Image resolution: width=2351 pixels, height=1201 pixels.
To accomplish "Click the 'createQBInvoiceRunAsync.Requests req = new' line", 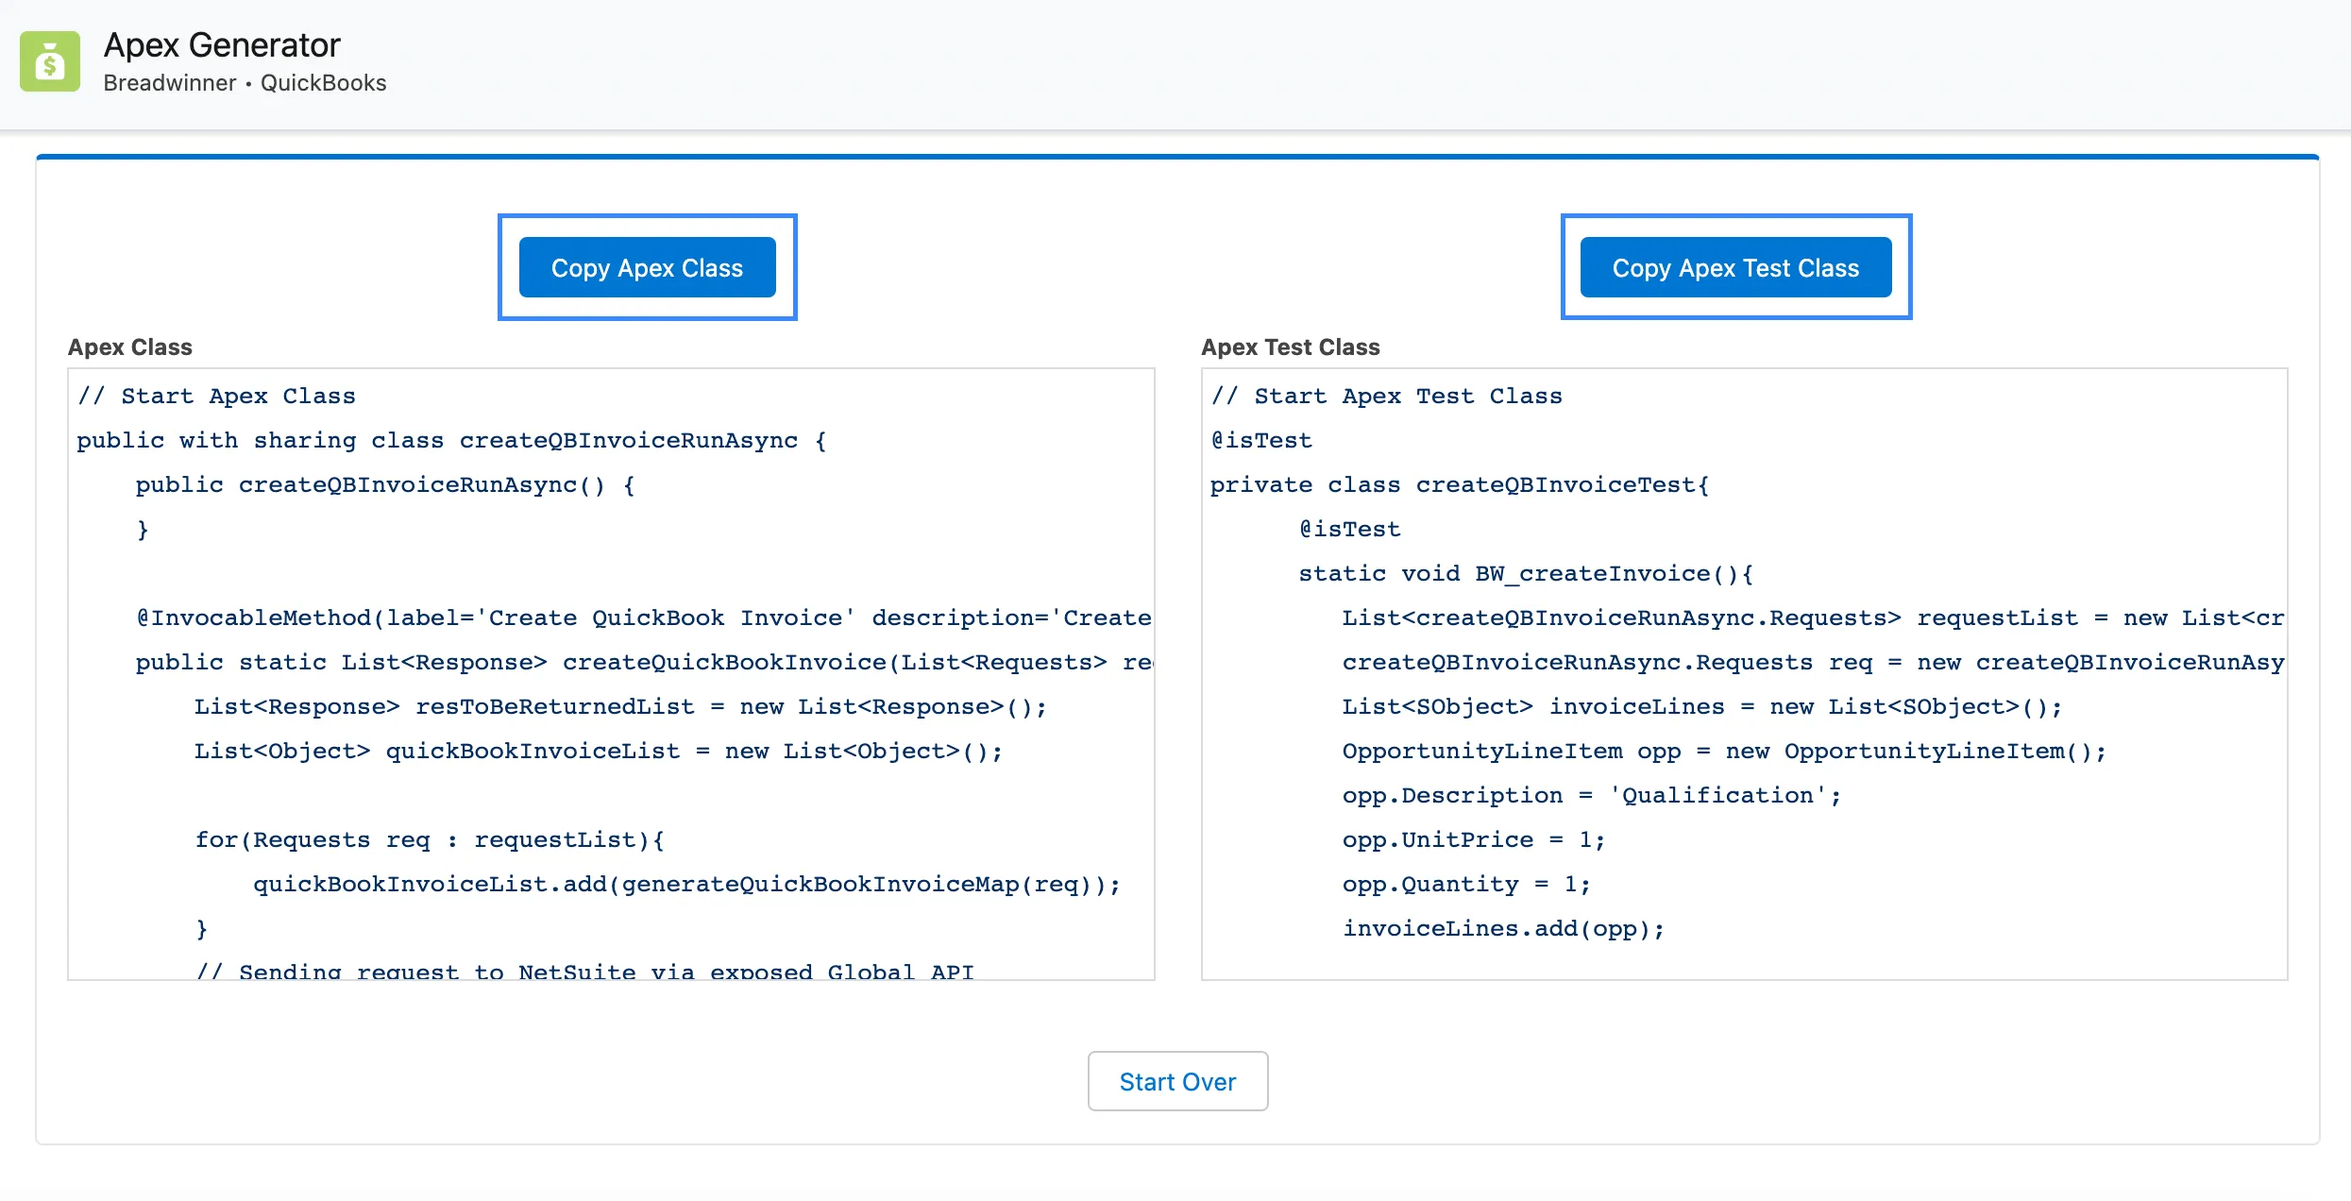I will (1813, 662).
